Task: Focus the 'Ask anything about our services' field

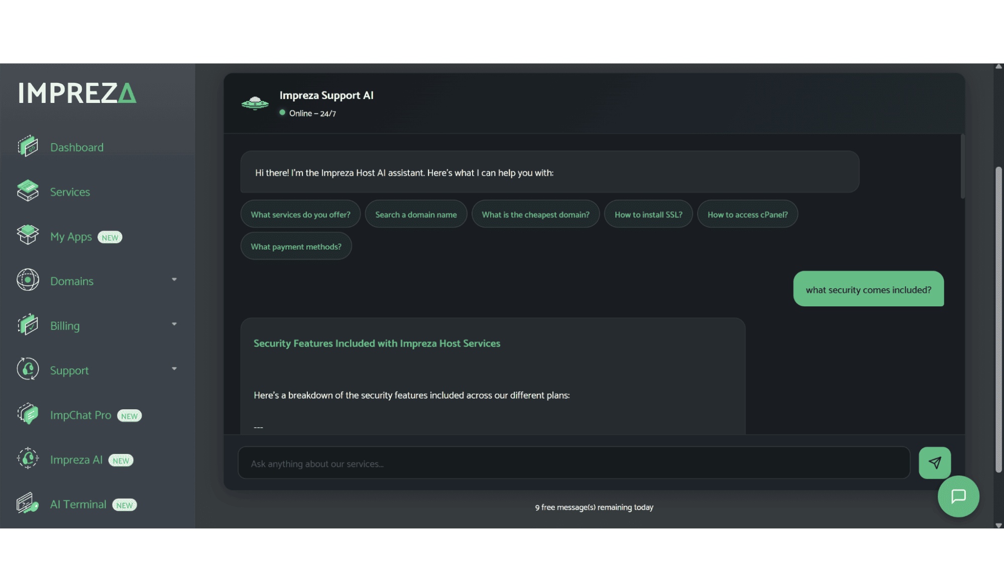Action: click(574, 464)
